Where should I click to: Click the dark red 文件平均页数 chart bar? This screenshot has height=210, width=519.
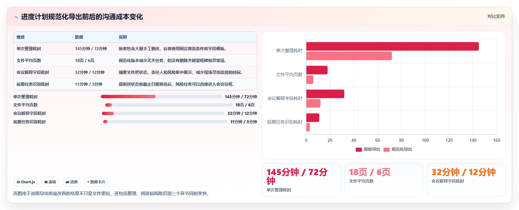(x=317, y=70)
